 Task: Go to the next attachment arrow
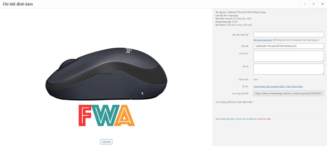(313, 4)
